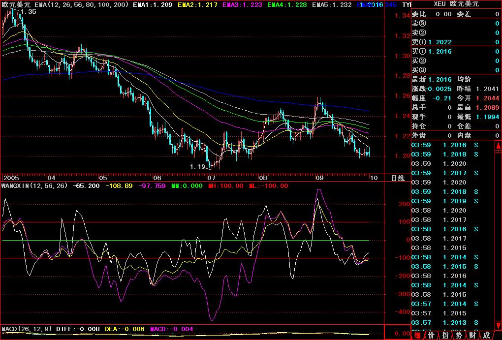Select the 财 tab
Viewport: 502px width, 340px height.
pos(472,335)
